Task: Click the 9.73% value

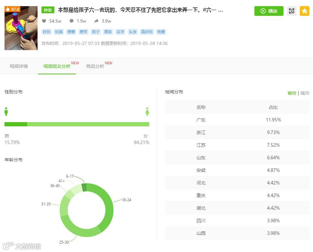Action: tap(273, 132)
